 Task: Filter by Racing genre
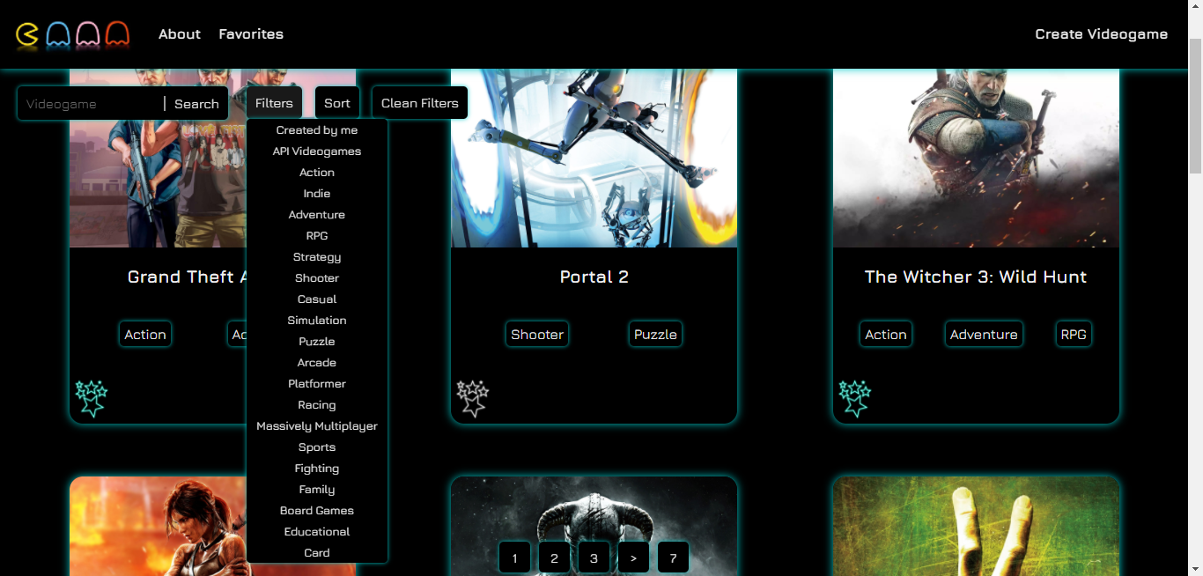click(x=317, y=405)
